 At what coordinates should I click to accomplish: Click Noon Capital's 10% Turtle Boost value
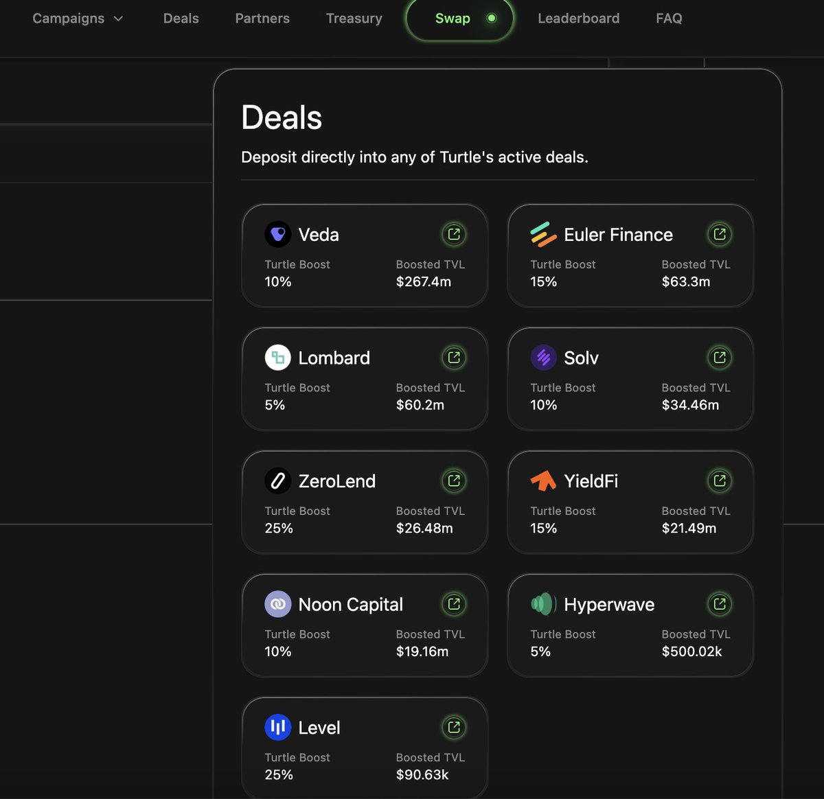(278, 651)
